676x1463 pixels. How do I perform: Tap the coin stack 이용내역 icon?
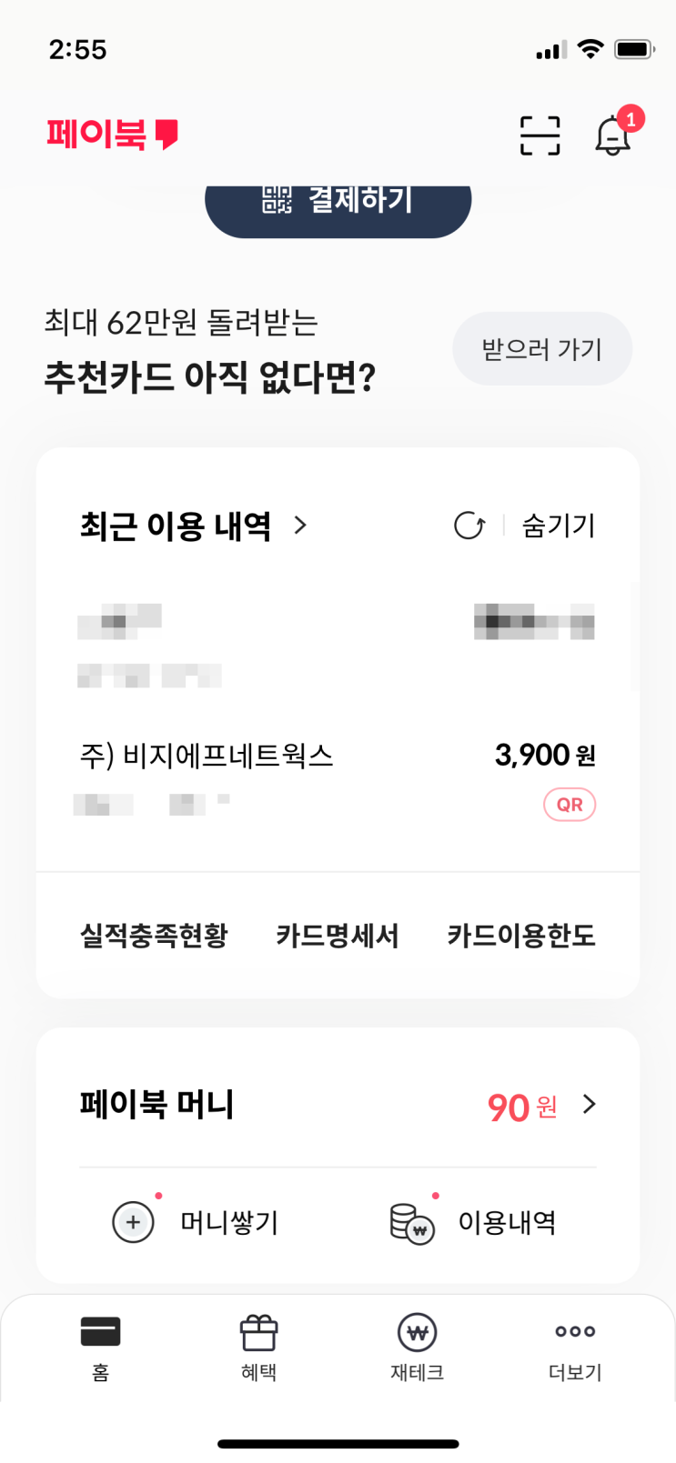pos(411,1223)
